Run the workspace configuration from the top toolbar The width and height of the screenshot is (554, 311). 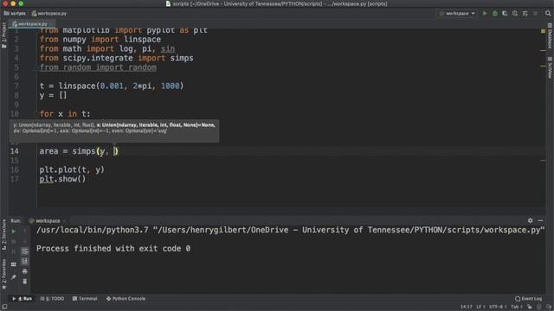(485, 14)
